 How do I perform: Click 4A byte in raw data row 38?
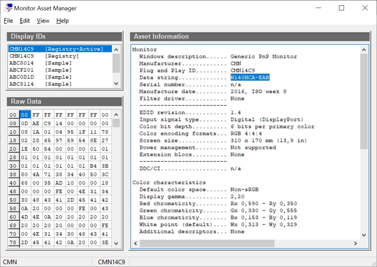[x=36, y=174]
